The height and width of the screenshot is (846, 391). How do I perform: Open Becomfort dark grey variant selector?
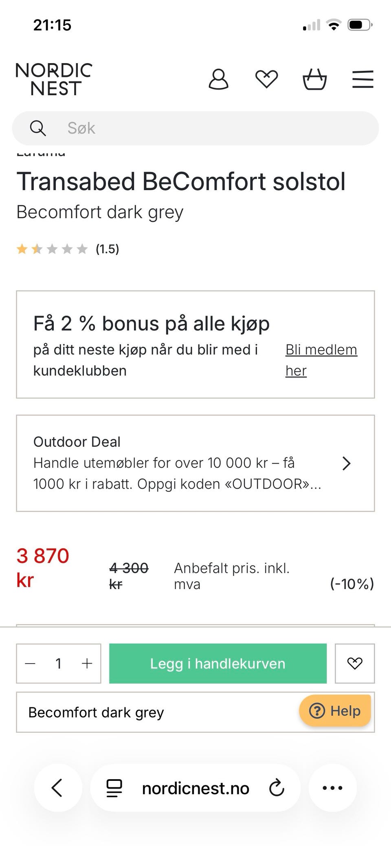tap(155, 712)
